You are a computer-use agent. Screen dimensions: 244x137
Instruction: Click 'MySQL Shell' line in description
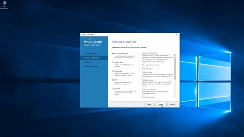tap(147, 73)
